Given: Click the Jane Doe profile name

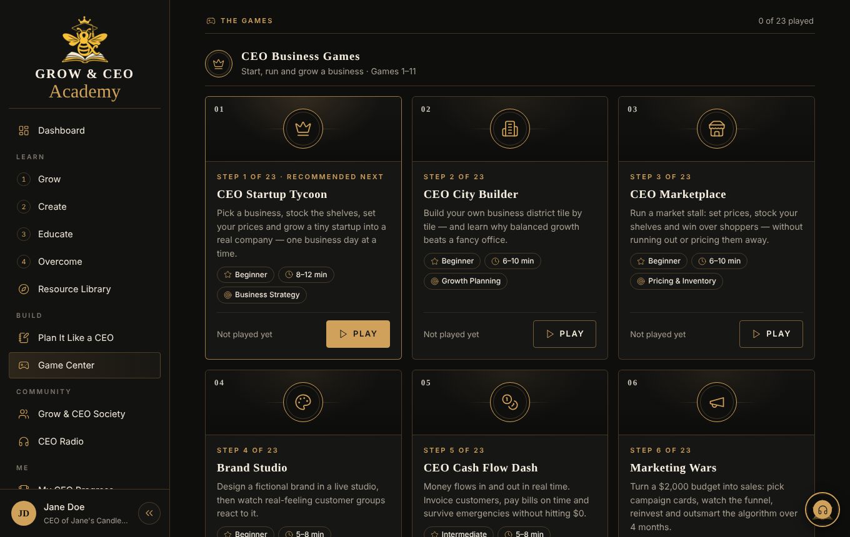Looking at the screenshot, I should pyautogui.click(x=64, y=507).
